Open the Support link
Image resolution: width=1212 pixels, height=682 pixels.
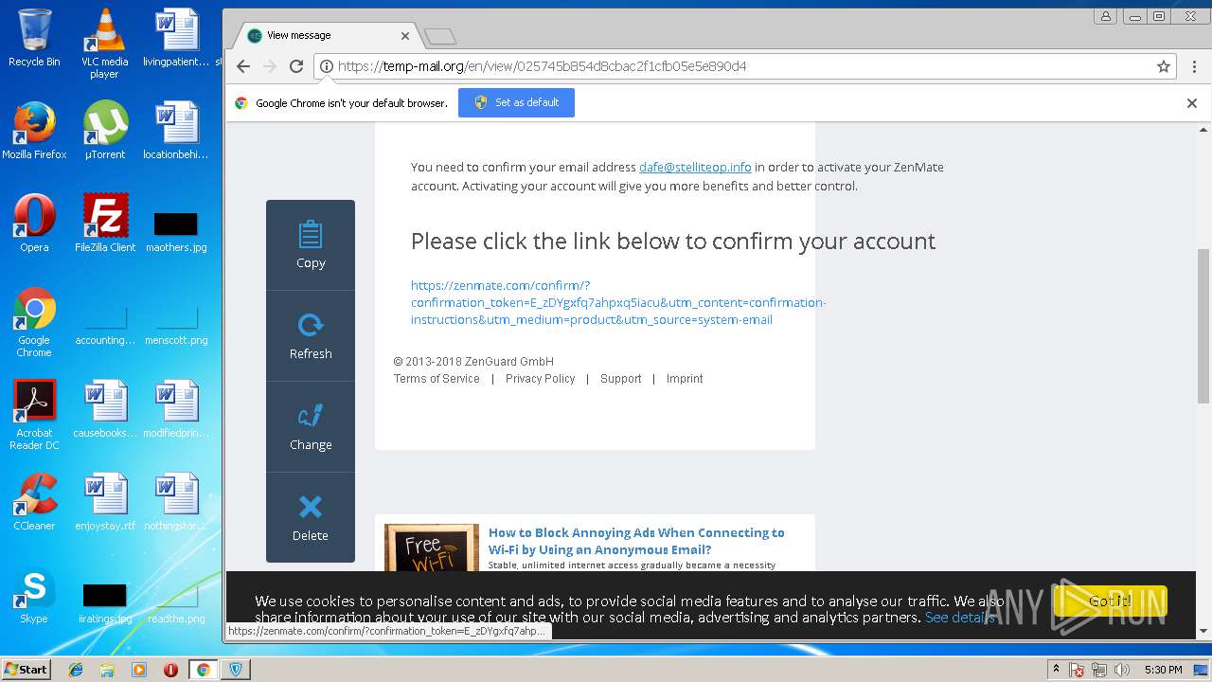621,379
